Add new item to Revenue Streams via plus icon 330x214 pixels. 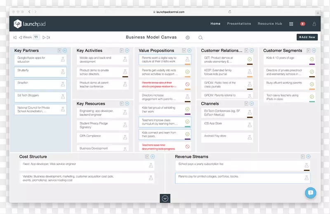[x=308, y=157]
